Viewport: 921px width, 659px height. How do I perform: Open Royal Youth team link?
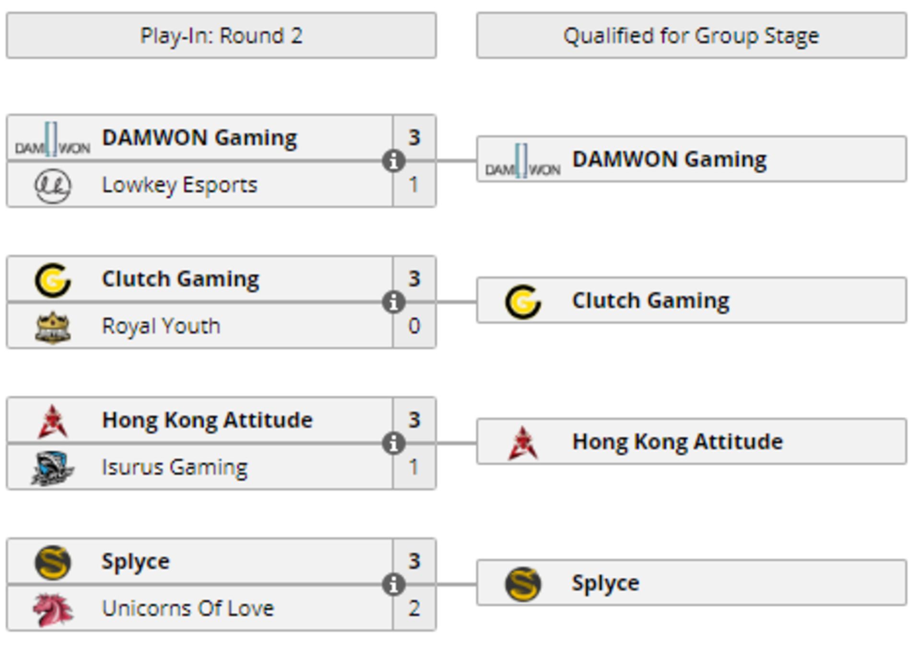(x=161, y=326)
